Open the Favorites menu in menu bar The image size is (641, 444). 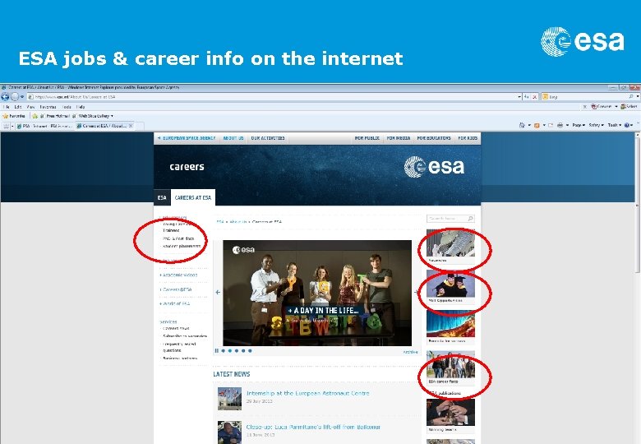tap(48, 107)
